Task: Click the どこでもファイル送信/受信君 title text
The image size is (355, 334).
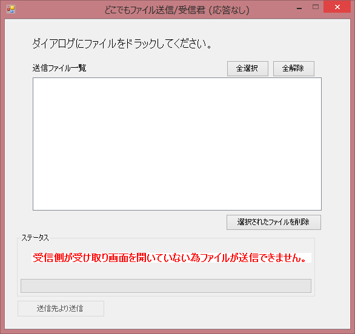Action: (155, 10)
